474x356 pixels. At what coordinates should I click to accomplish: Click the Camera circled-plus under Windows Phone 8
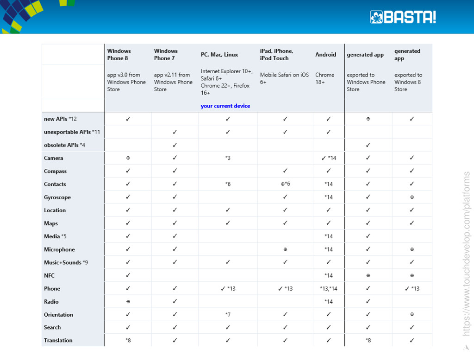click(x=128, y=158)
